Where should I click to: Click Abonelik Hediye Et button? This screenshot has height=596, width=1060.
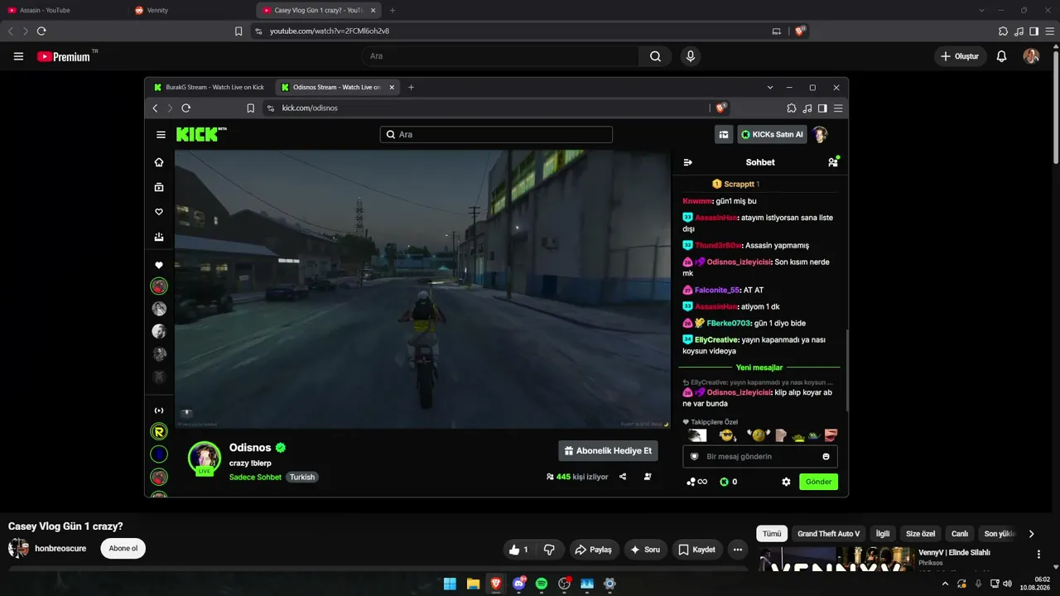[x=608, y=451]
